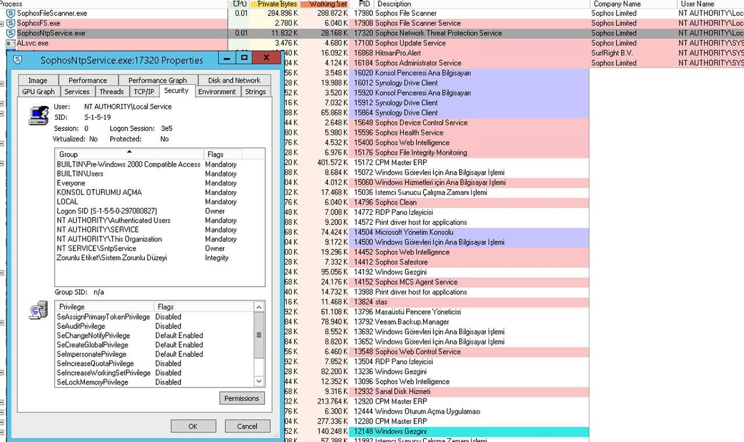
Task: Click the ALsvc.exe process icon
Action: [x=10, y=43]
